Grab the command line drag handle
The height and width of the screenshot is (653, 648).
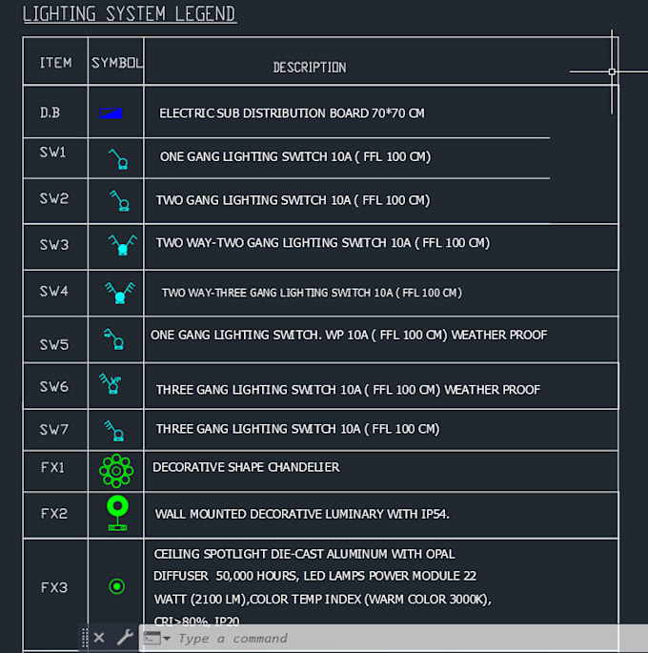tap(85, 638)
